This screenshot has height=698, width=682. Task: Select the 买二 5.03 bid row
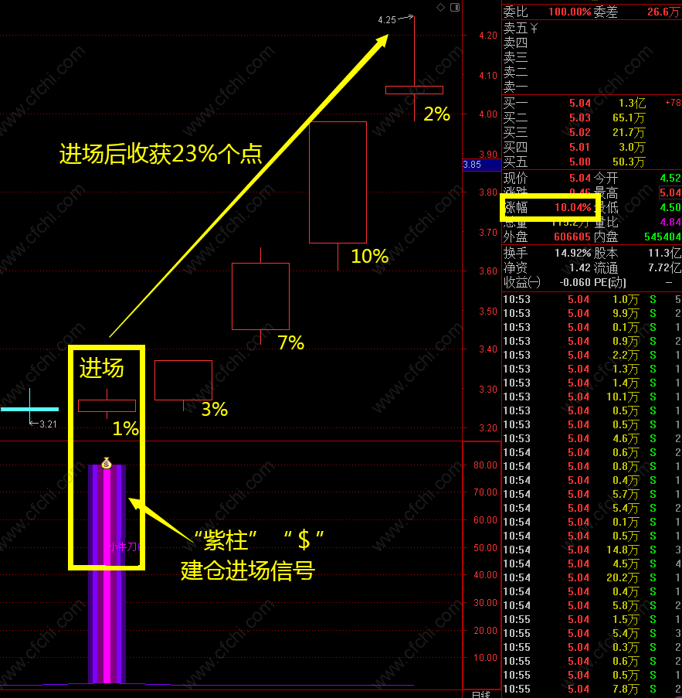click(x=592, y=118)
